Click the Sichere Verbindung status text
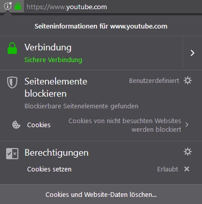Viewport: 202px width, 204px height. 53,60
